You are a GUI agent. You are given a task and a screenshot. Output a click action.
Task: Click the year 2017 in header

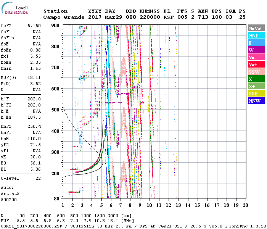[95, 17]
